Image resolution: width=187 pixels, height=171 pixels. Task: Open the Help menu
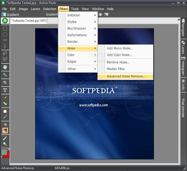coord(110,9)
